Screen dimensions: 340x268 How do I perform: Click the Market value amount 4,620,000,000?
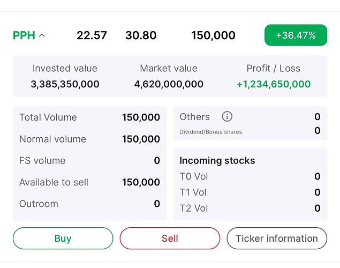click(169, 84)
